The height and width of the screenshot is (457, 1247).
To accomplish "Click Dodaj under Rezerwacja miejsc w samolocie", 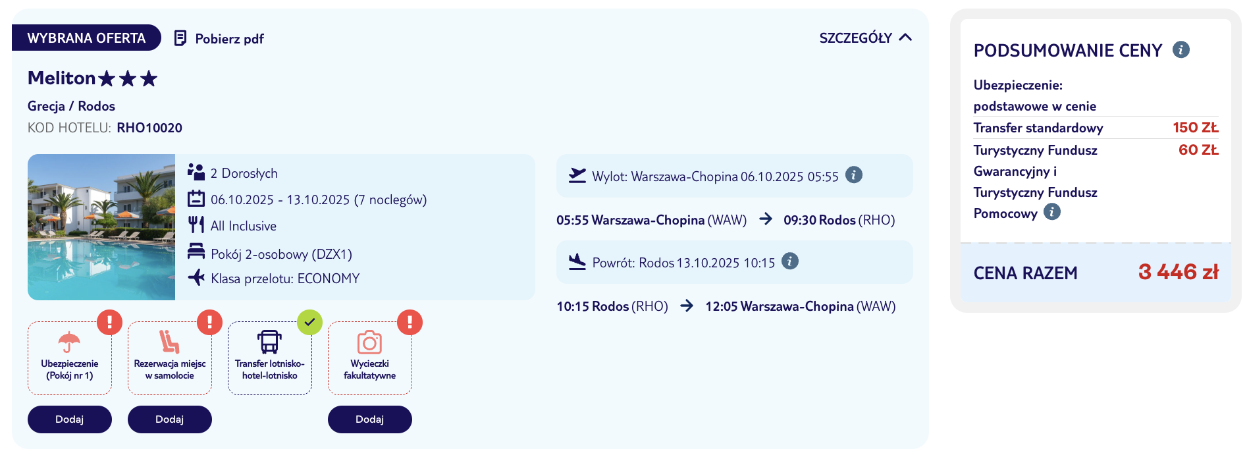I will (x=170, y=419).
